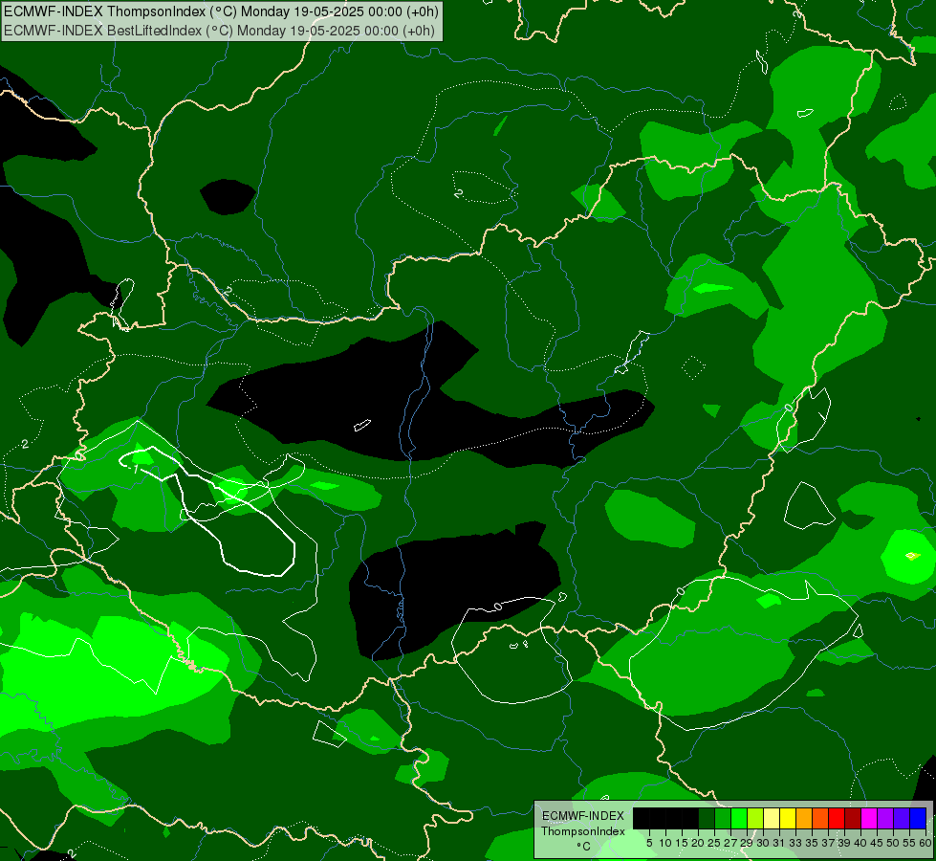Select the medium green 25–27 legend swatch
Viewport: 936px width, 861px height.
[x=722, y=818]
